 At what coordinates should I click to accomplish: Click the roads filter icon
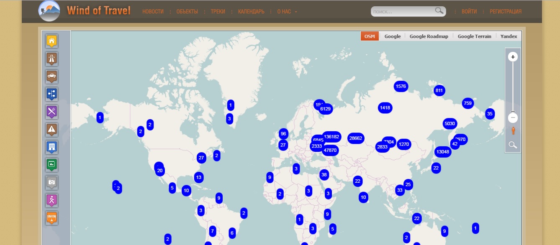click(51, 59)
